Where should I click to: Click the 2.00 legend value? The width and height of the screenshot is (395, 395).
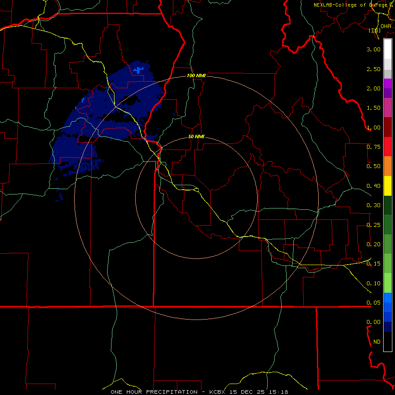(x=373, y=88)
